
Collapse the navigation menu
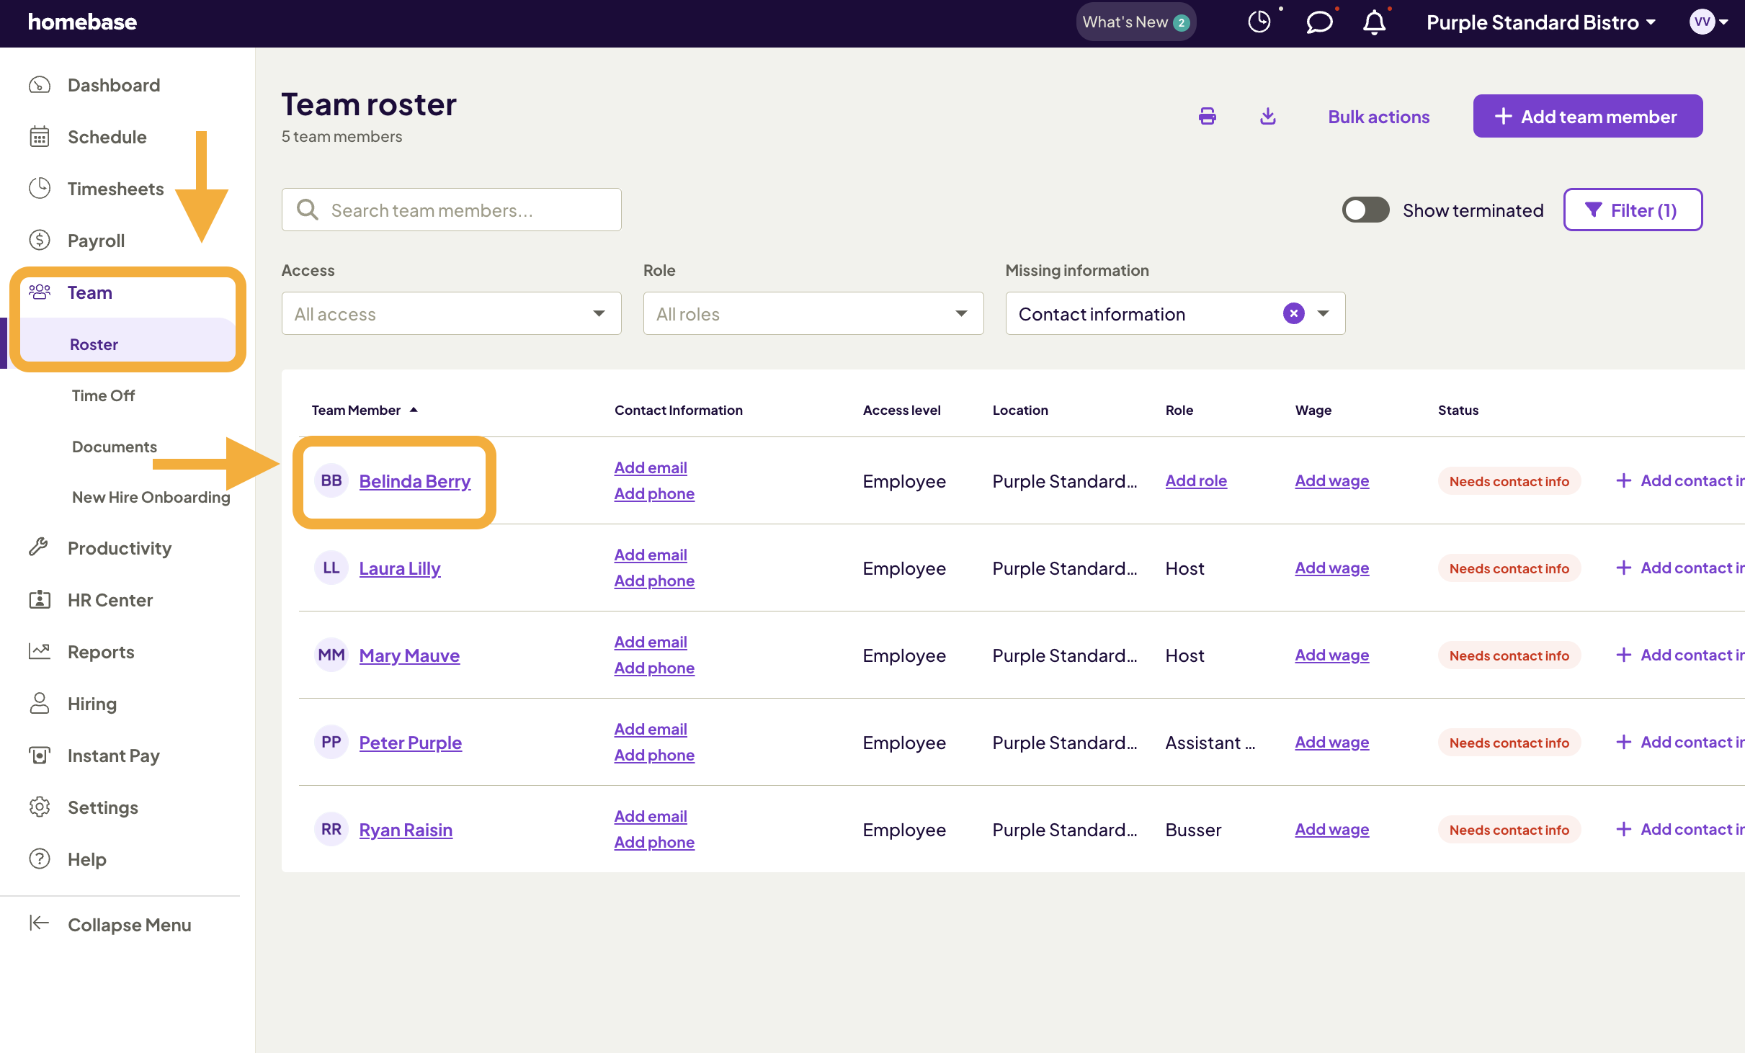click(129, 925)
